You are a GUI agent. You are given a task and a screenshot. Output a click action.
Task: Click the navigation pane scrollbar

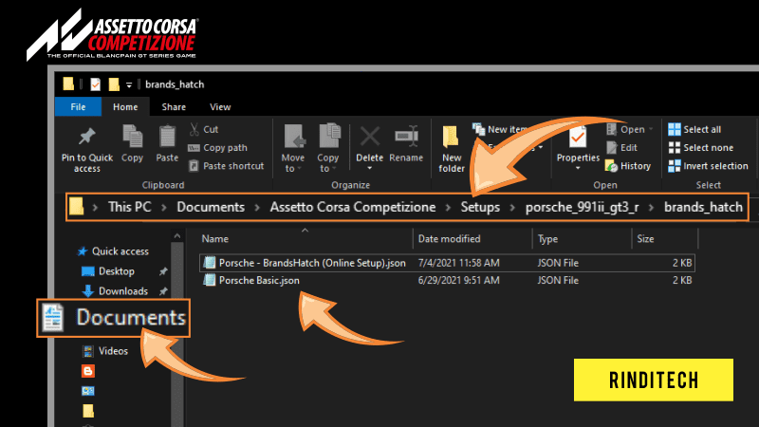[177, 334]
